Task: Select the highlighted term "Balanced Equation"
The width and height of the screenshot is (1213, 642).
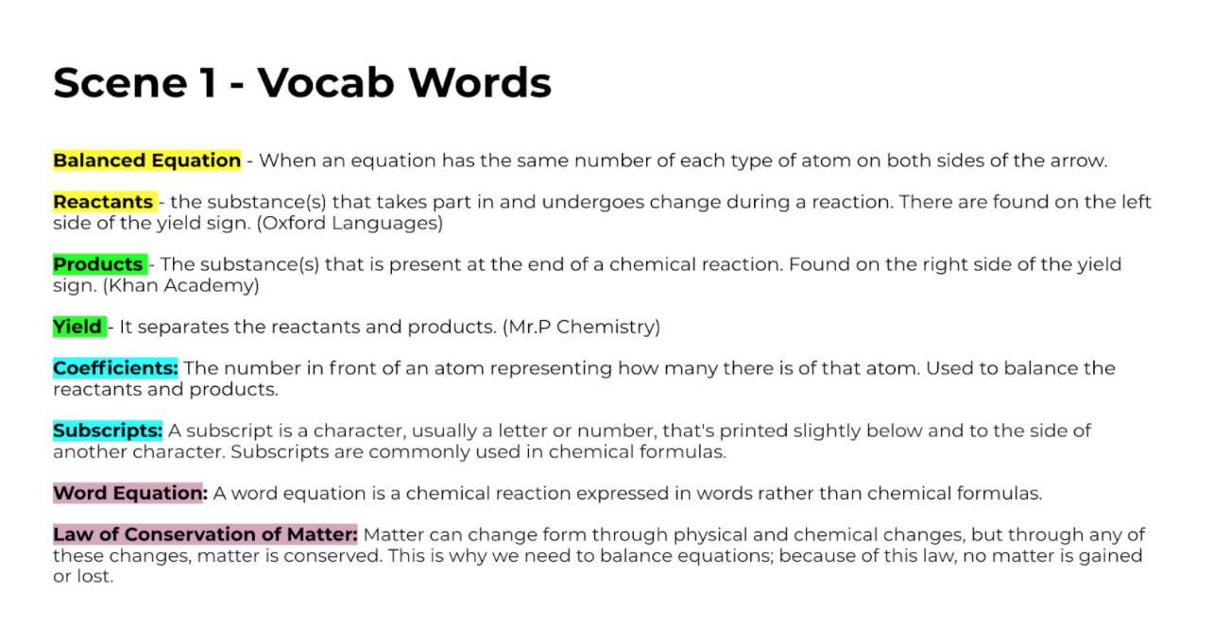Action: (x=147, y=160)
